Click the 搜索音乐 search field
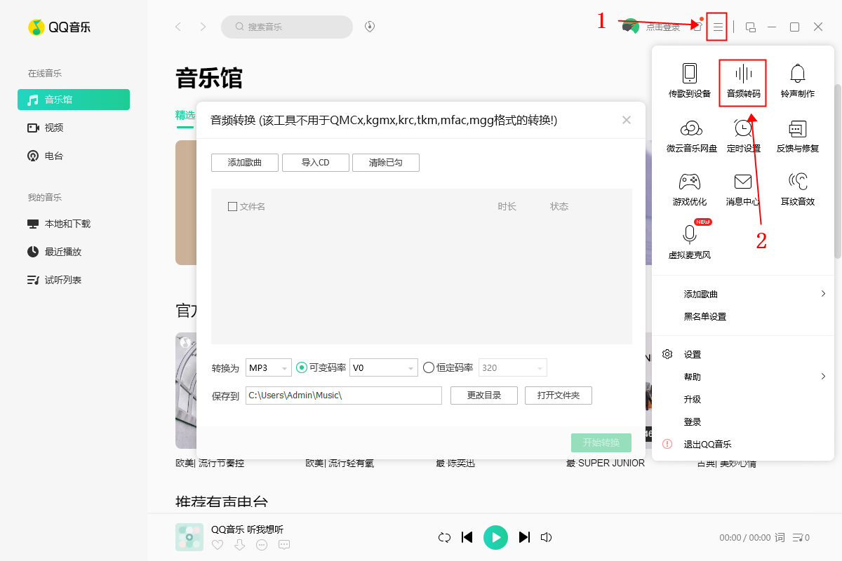842x561 pixels. (287, 26)
